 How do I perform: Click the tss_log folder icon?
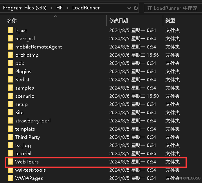11,145
